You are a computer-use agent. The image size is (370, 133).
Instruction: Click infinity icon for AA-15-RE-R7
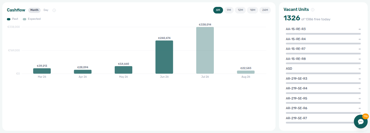coord(359,49)
